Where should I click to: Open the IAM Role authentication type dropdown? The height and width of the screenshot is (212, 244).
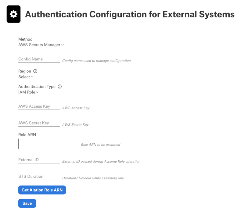(x=28, y=92)
